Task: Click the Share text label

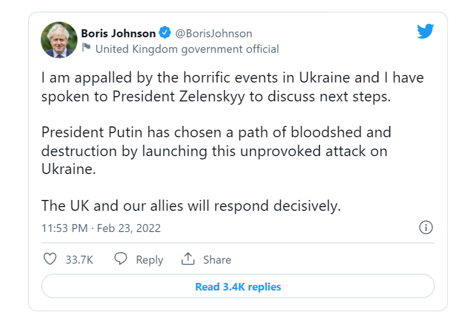Action: pyautogui.click(x=217, y=260)
